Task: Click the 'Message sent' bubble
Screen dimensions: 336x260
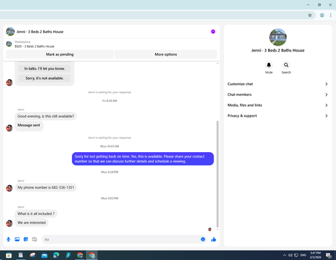Action: (x=29, y=125)
